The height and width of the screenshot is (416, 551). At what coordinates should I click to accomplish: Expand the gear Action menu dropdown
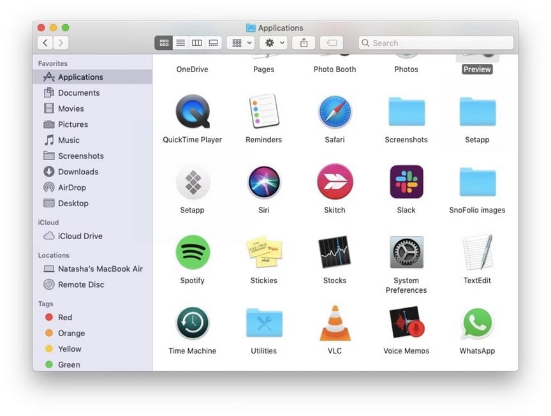(275, 43)
